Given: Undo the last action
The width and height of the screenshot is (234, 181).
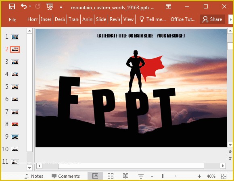Looking at the screenshot, I should [24, 6].
